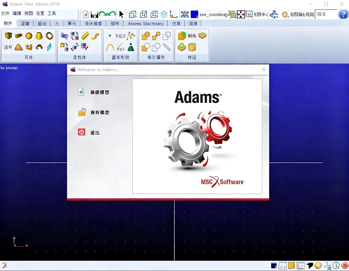Viewport: 349px width, 271px height.
Task: Select the chamfer feature block icon
Action: [x=182, y=36]
